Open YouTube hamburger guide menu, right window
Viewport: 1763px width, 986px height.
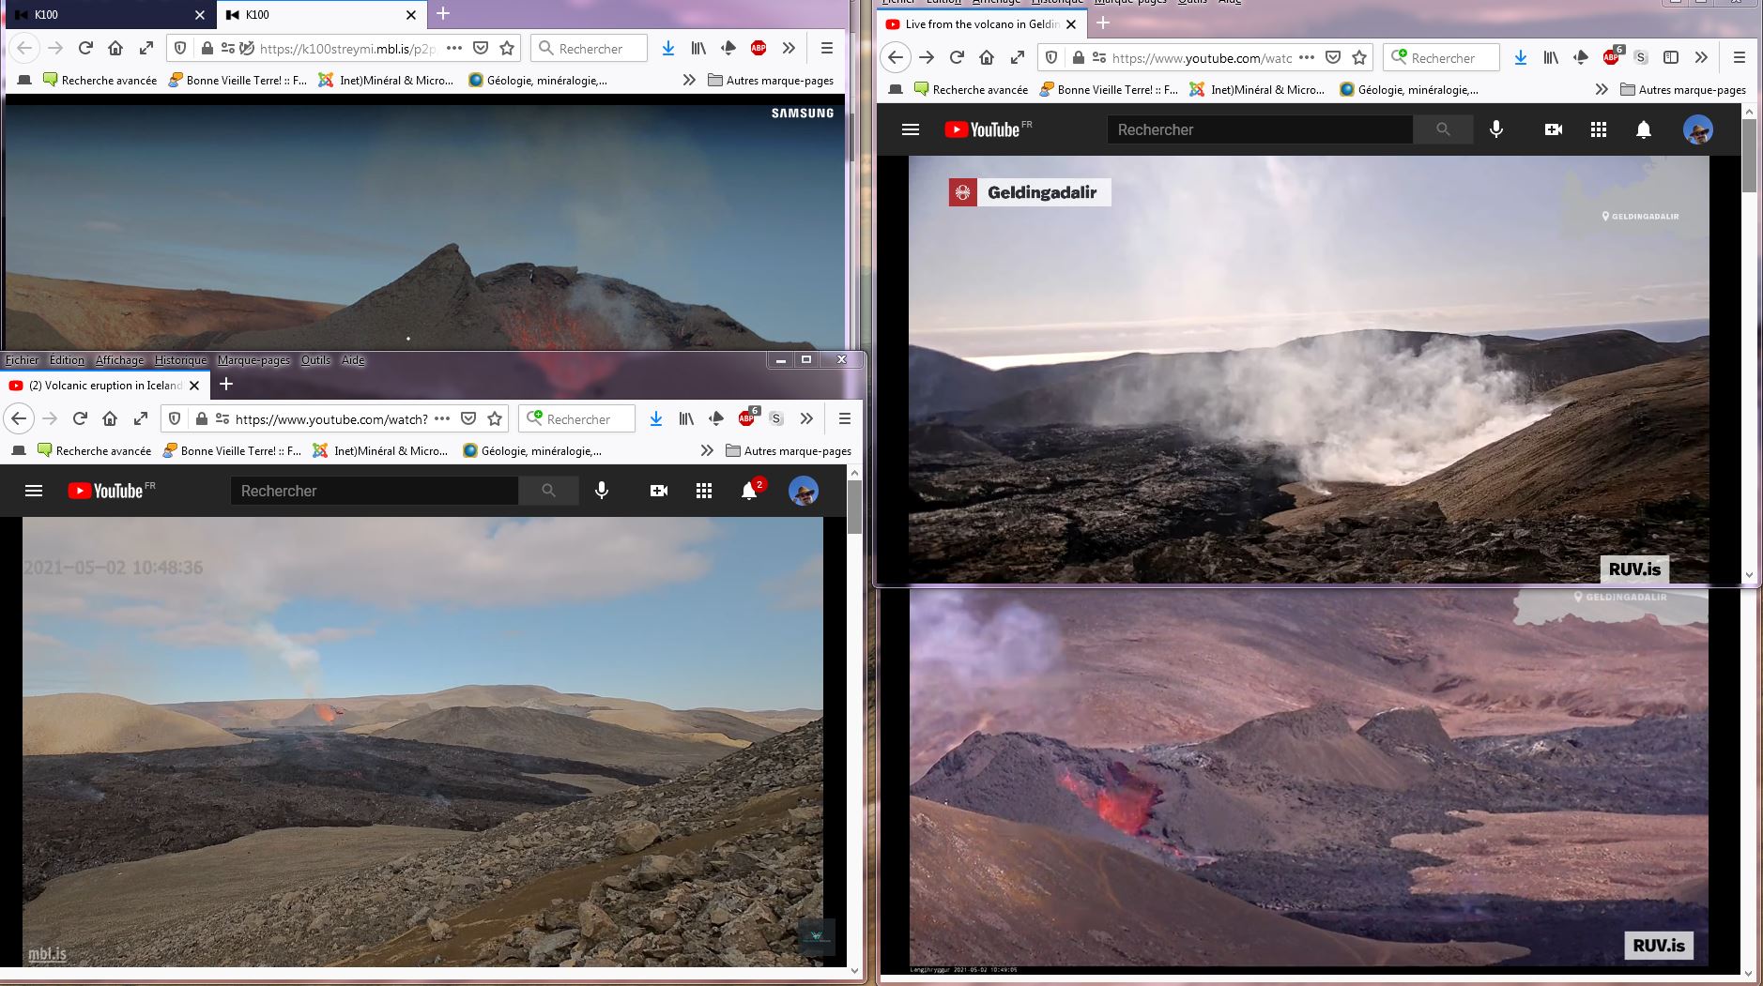[x=910, y=129]
